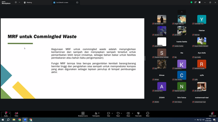
Task: Select Nazwa Syamlan's N avatar tile
Action: pos(182,87)
